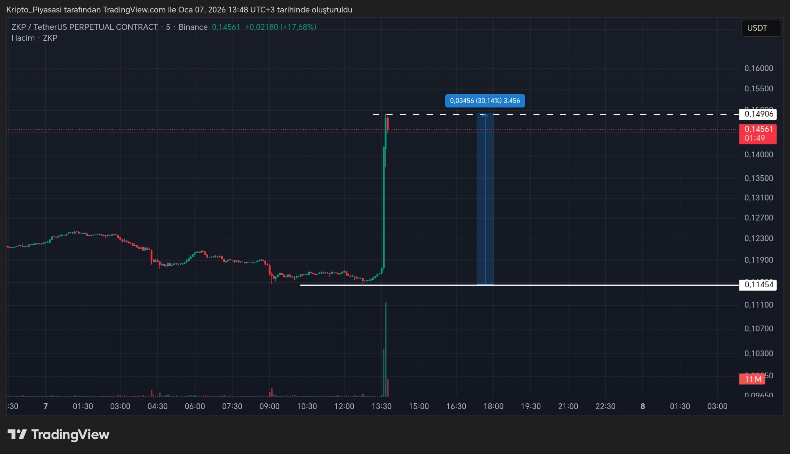Click the ZKP / TetherUS PERPETUAL CONTRACT title

[x=85, y=27]
